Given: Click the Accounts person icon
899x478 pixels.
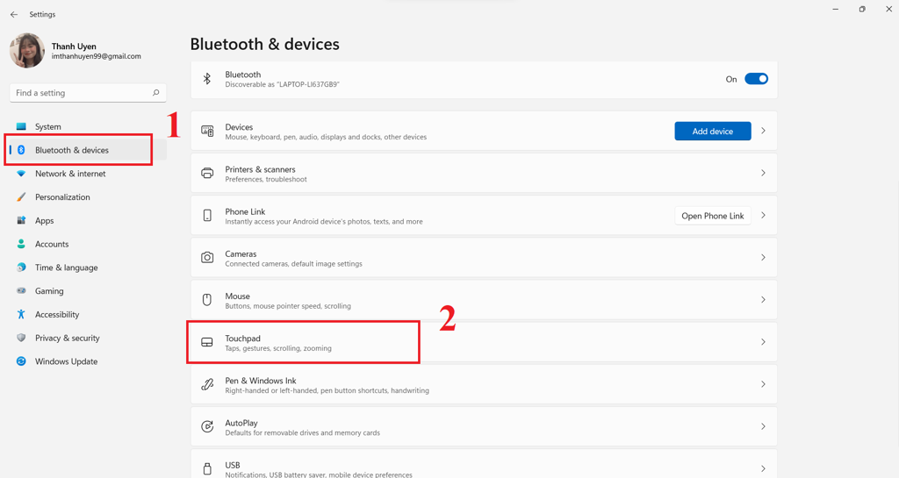Looking at the screenshot, I should (x=21, y=244).
